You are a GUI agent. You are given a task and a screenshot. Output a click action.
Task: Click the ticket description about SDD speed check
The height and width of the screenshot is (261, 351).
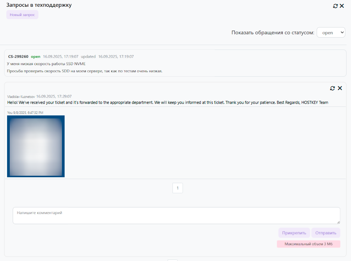click(x=84, y=71)
